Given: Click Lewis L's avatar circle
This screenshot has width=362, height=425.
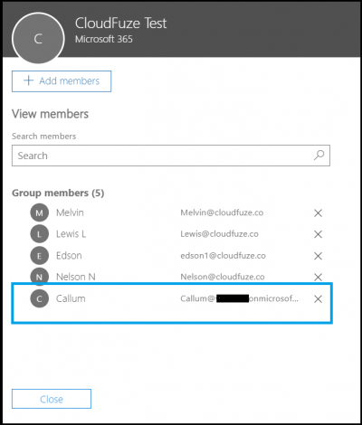Looking at the screenshot, I should [39, 234].
